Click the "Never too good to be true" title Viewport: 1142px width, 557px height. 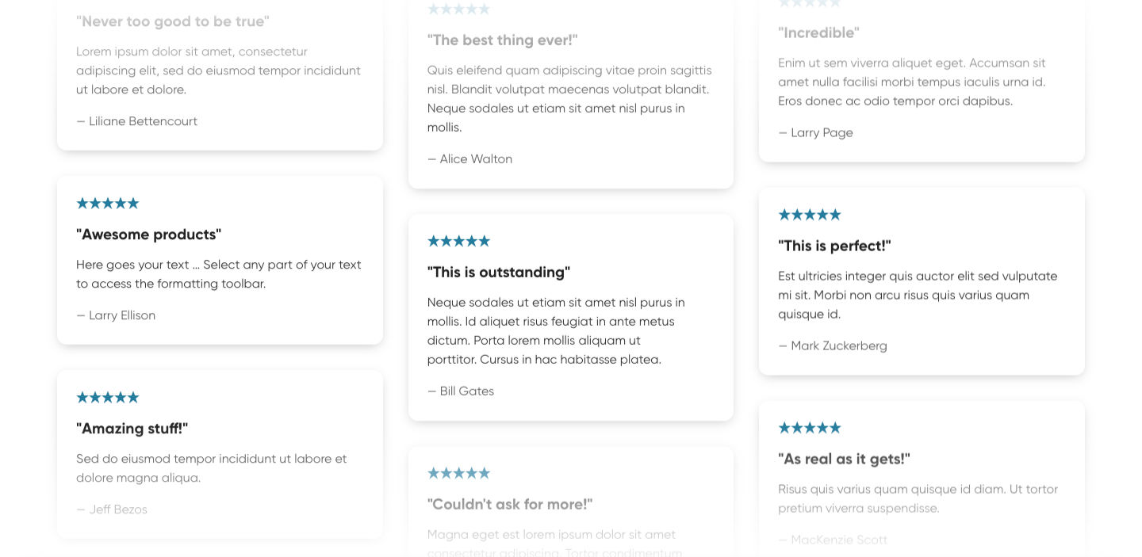[173, 21]
